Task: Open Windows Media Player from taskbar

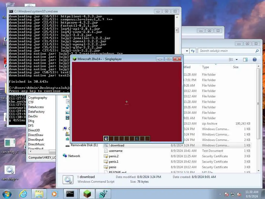Action: pos(55,194)
